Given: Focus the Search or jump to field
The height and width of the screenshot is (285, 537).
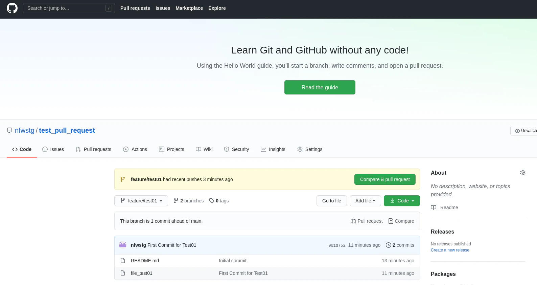Looking at the screenshot, I should coord(69,8).
